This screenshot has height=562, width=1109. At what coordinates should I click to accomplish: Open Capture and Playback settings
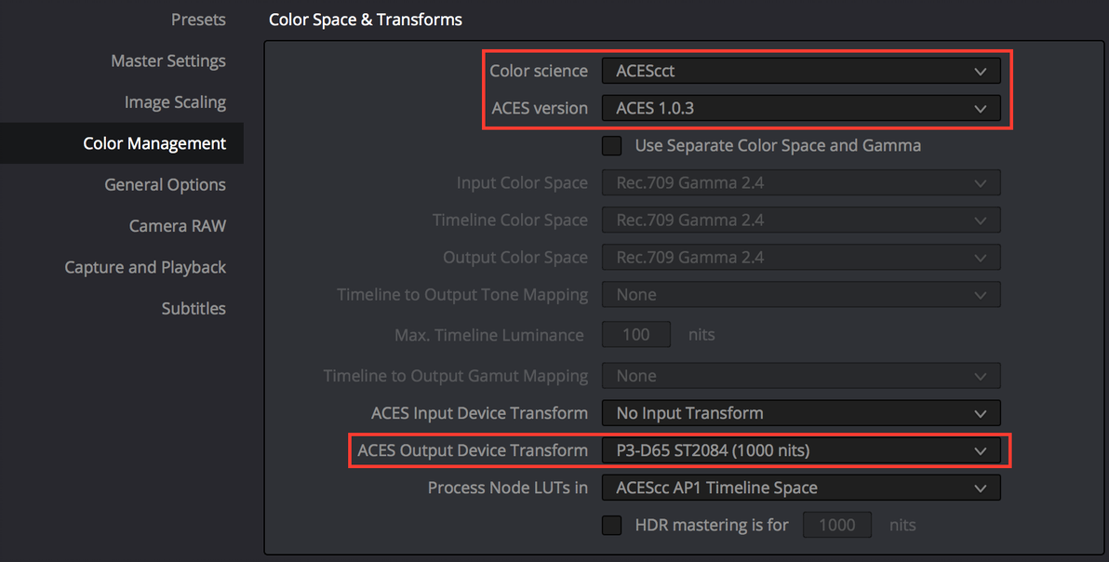[145, 267]
